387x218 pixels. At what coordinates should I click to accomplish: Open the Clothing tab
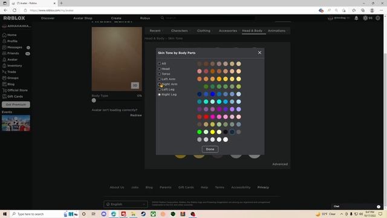pos(204,31)
